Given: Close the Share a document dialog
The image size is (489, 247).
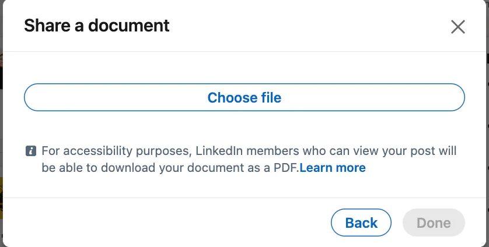Looking at the screenshot, I should click(458, 27).
